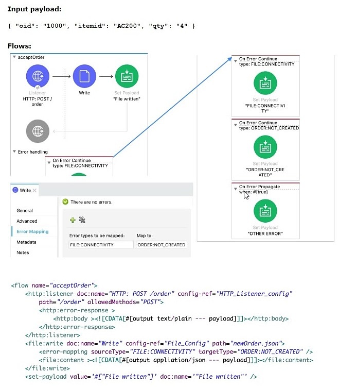Screen dimensions: 339x387
Task: Click the green plus add mapping icon
Action: pyautogui.click(x=73, y=220)
